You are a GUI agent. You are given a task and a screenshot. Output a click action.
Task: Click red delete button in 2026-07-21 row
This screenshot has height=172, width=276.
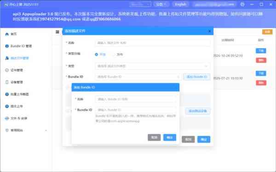[x=261, y=83]
